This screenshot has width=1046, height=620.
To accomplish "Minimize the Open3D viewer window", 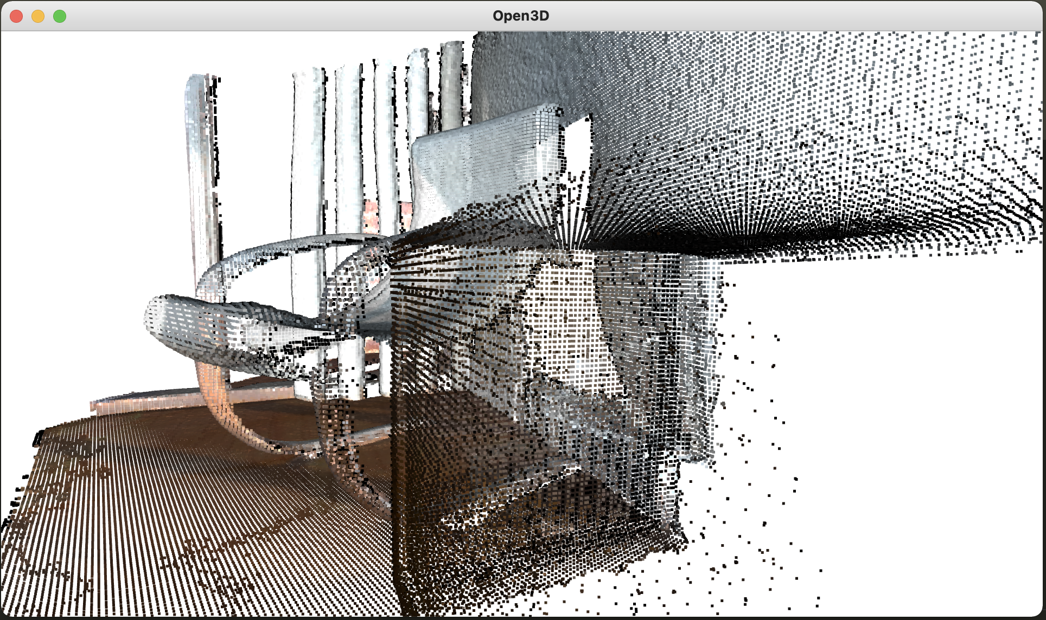I will pyautogui.click(x=37, y=16).
